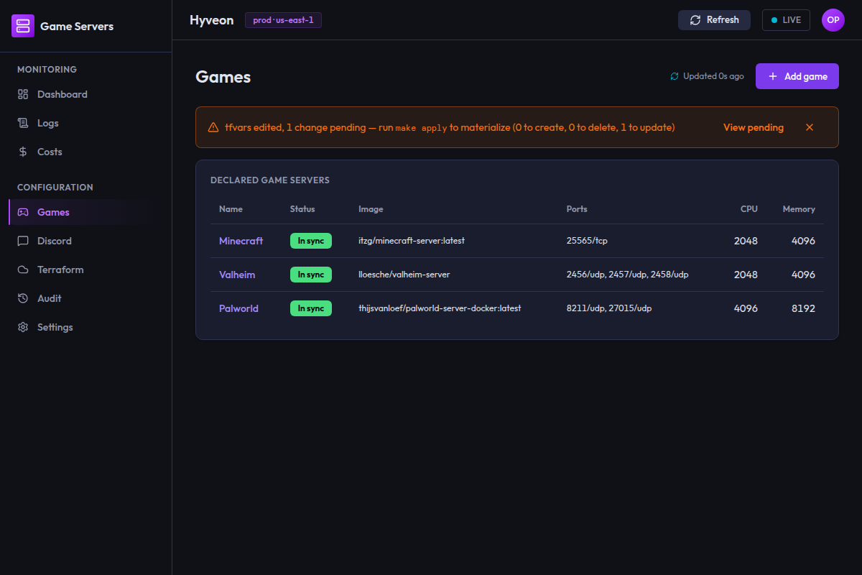
Task: Click the Updated 0s ago sync icon
Action: coord(675,76)
